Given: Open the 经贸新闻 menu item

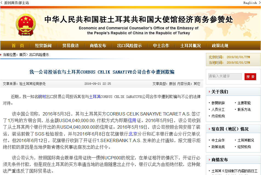Looking at the screenshot, I should pyautogui.click(x=43, y=46).
